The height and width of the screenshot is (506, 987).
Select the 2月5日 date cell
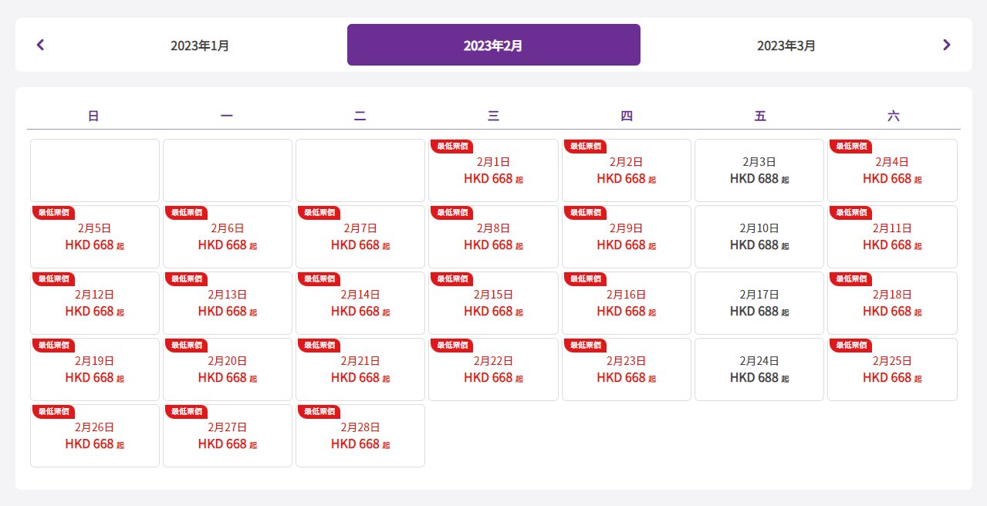94,238
